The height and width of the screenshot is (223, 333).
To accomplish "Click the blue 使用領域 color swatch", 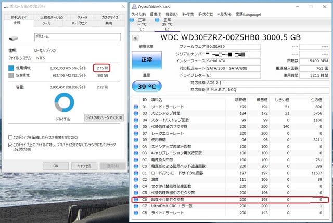I will click(x=11, y=68).
